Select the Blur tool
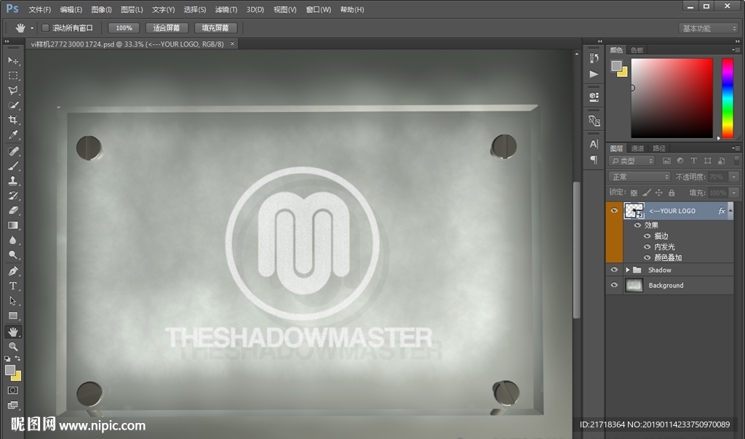The height and width of the screenshot is (439, 745). click(x=13, y=240)
